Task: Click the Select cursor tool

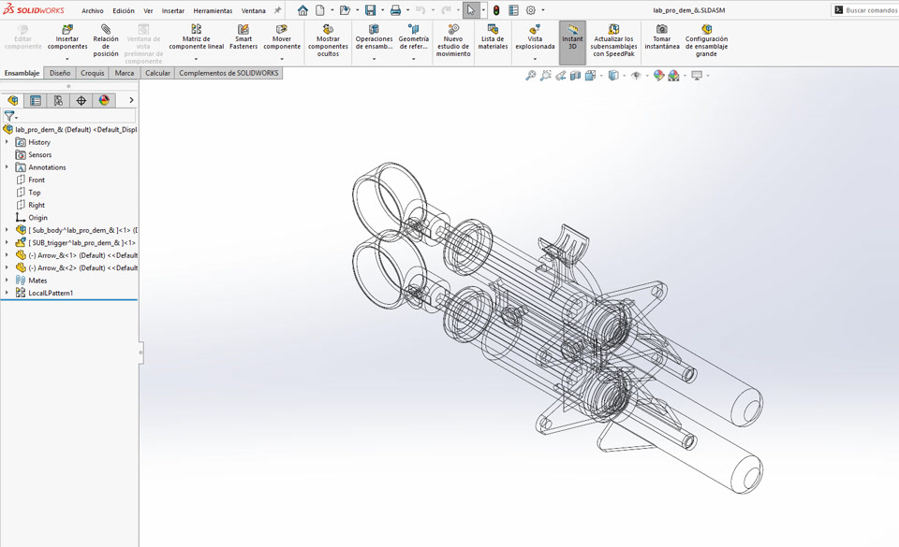Action: coord(471,10)
